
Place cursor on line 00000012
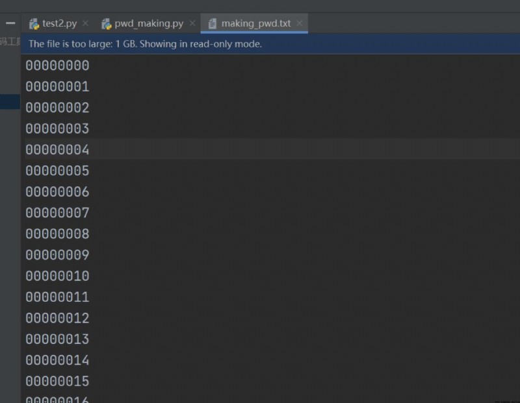coord(57,318)
